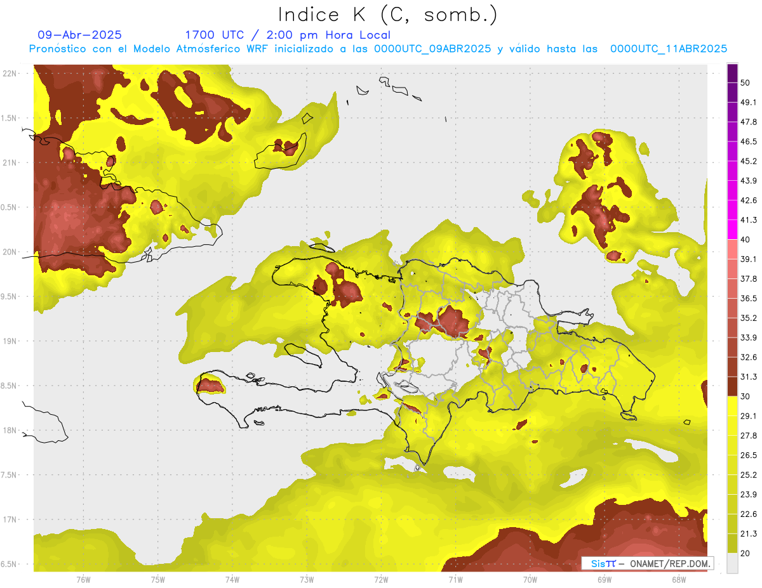The height and width of the screenshot is (588, 762).
Task: Click the colorbar value "23.9"
Action: point(748,495)
